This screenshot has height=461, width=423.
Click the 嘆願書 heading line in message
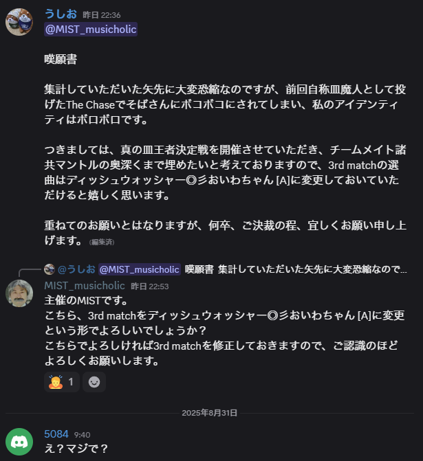point(61,59)
